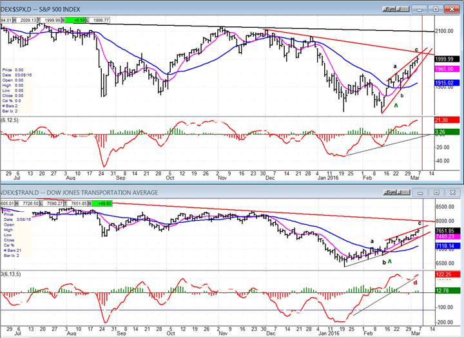Click the 'a' wave label on SPX chart

point(395,66)
